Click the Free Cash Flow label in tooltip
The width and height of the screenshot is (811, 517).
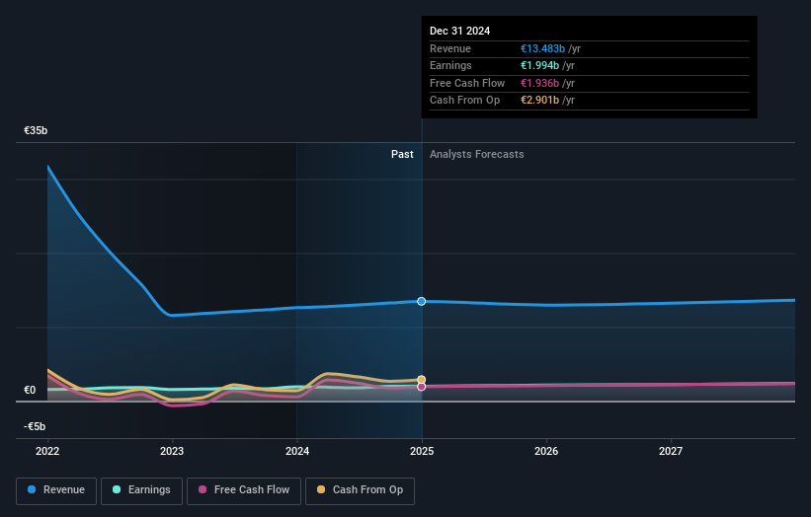click(467, 83)
